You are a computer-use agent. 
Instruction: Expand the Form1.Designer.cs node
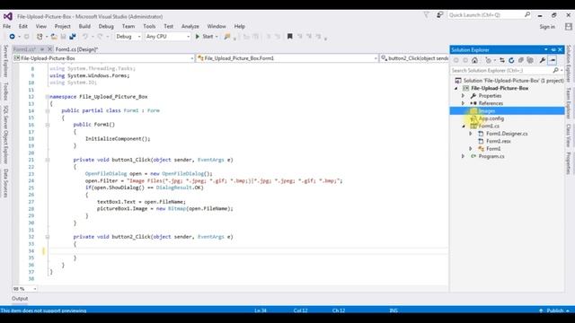[x=471, y=134]
